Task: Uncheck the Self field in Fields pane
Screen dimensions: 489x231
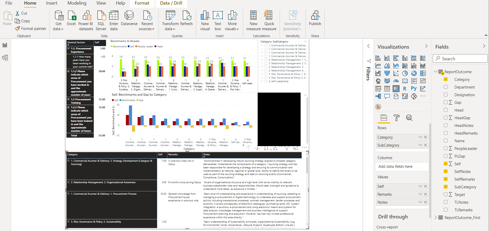Action: pyautogui.click(x=446, y=164)
